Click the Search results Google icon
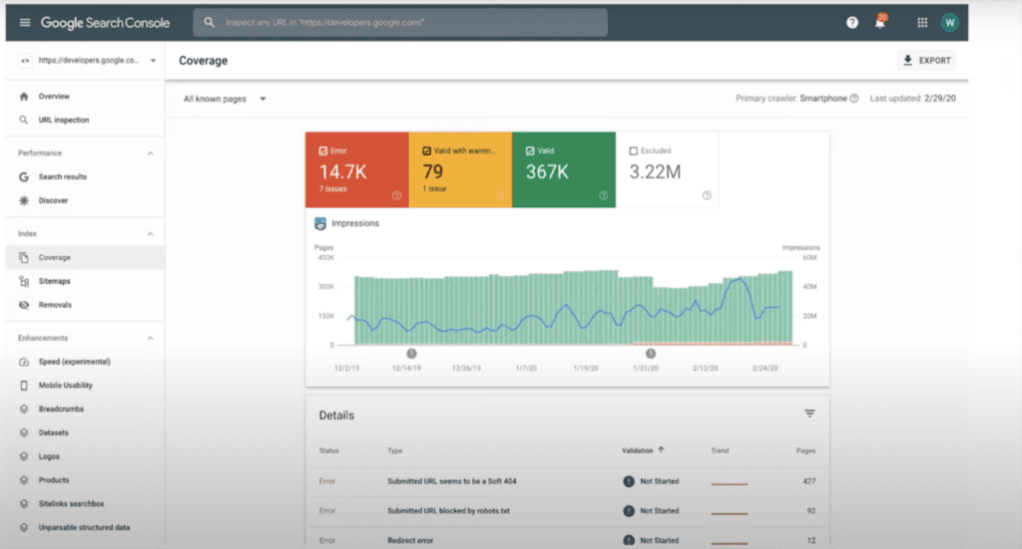1022x549 pixels. (24, 177)
